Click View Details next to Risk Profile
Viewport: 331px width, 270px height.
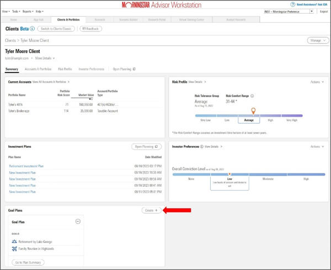tap(197, 82)
